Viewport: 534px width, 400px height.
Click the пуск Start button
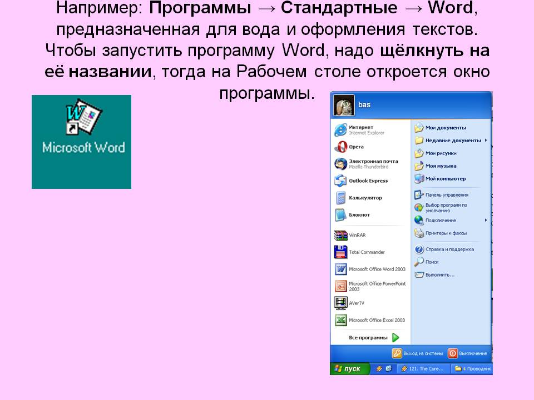347,369
